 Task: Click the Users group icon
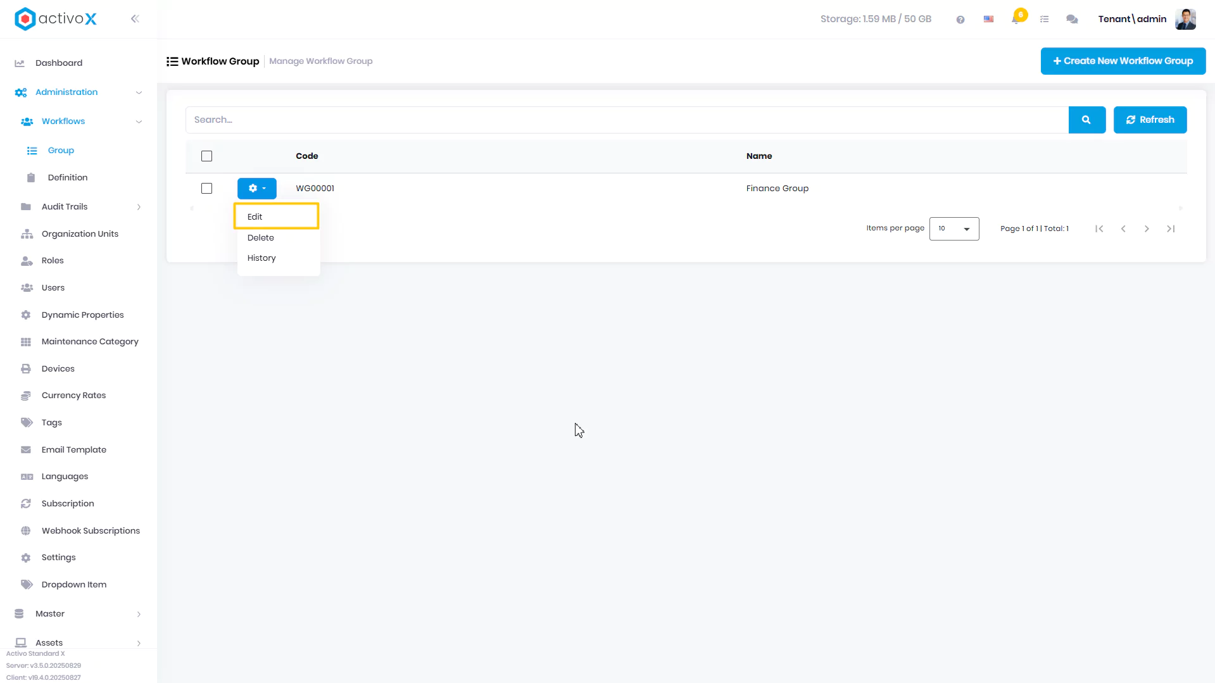click(27, 288)
